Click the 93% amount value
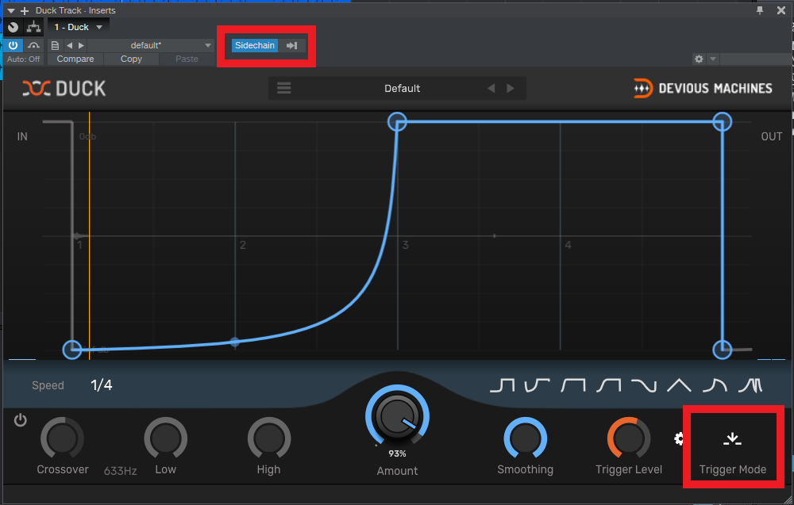 [x=397, y=453]
